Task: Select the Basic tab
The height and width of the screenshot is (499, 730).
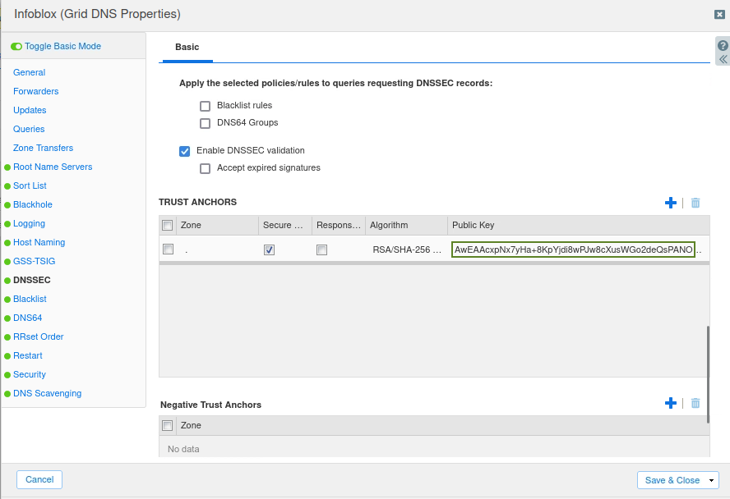Action: point(187,48)
